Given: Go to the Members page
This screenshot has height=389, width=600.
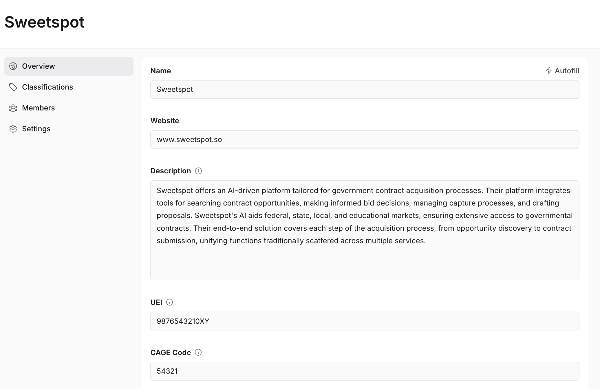Looking at the screenshot, I should tap(39, 108).
